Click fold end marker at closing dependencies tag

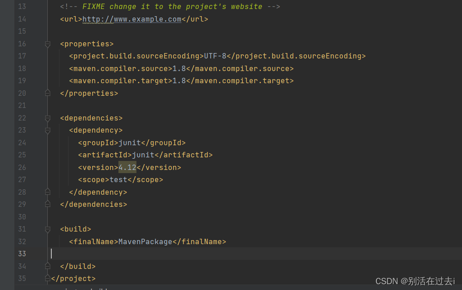point(47,204)
